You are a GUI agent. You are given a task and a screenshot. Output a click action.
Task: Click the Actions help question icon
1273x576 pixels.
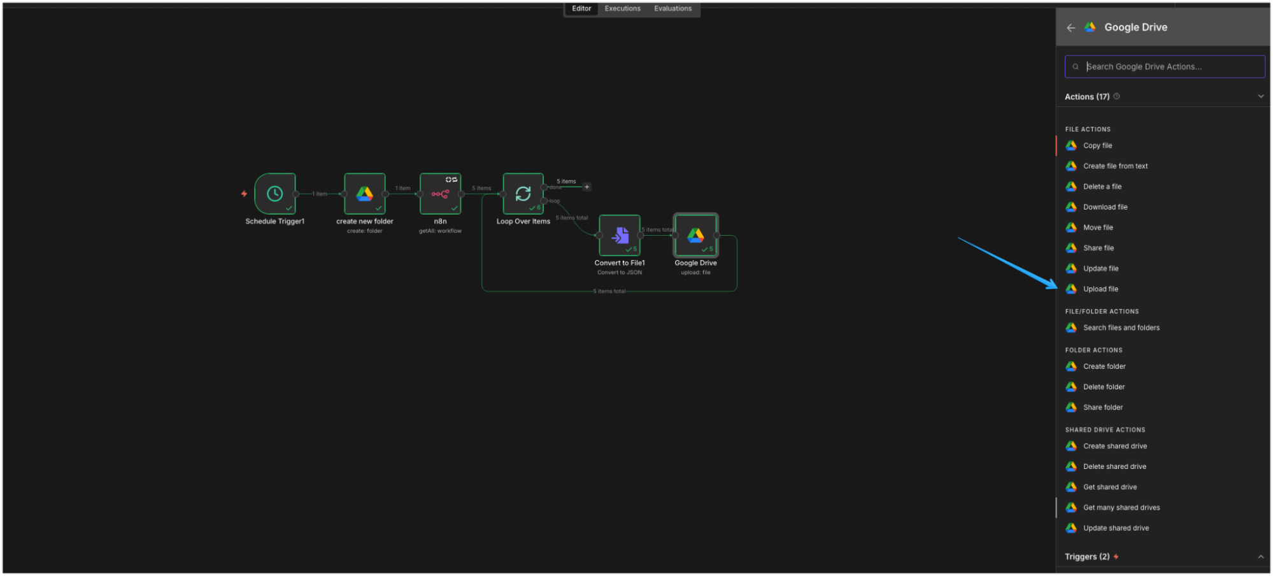(1116, 96)
